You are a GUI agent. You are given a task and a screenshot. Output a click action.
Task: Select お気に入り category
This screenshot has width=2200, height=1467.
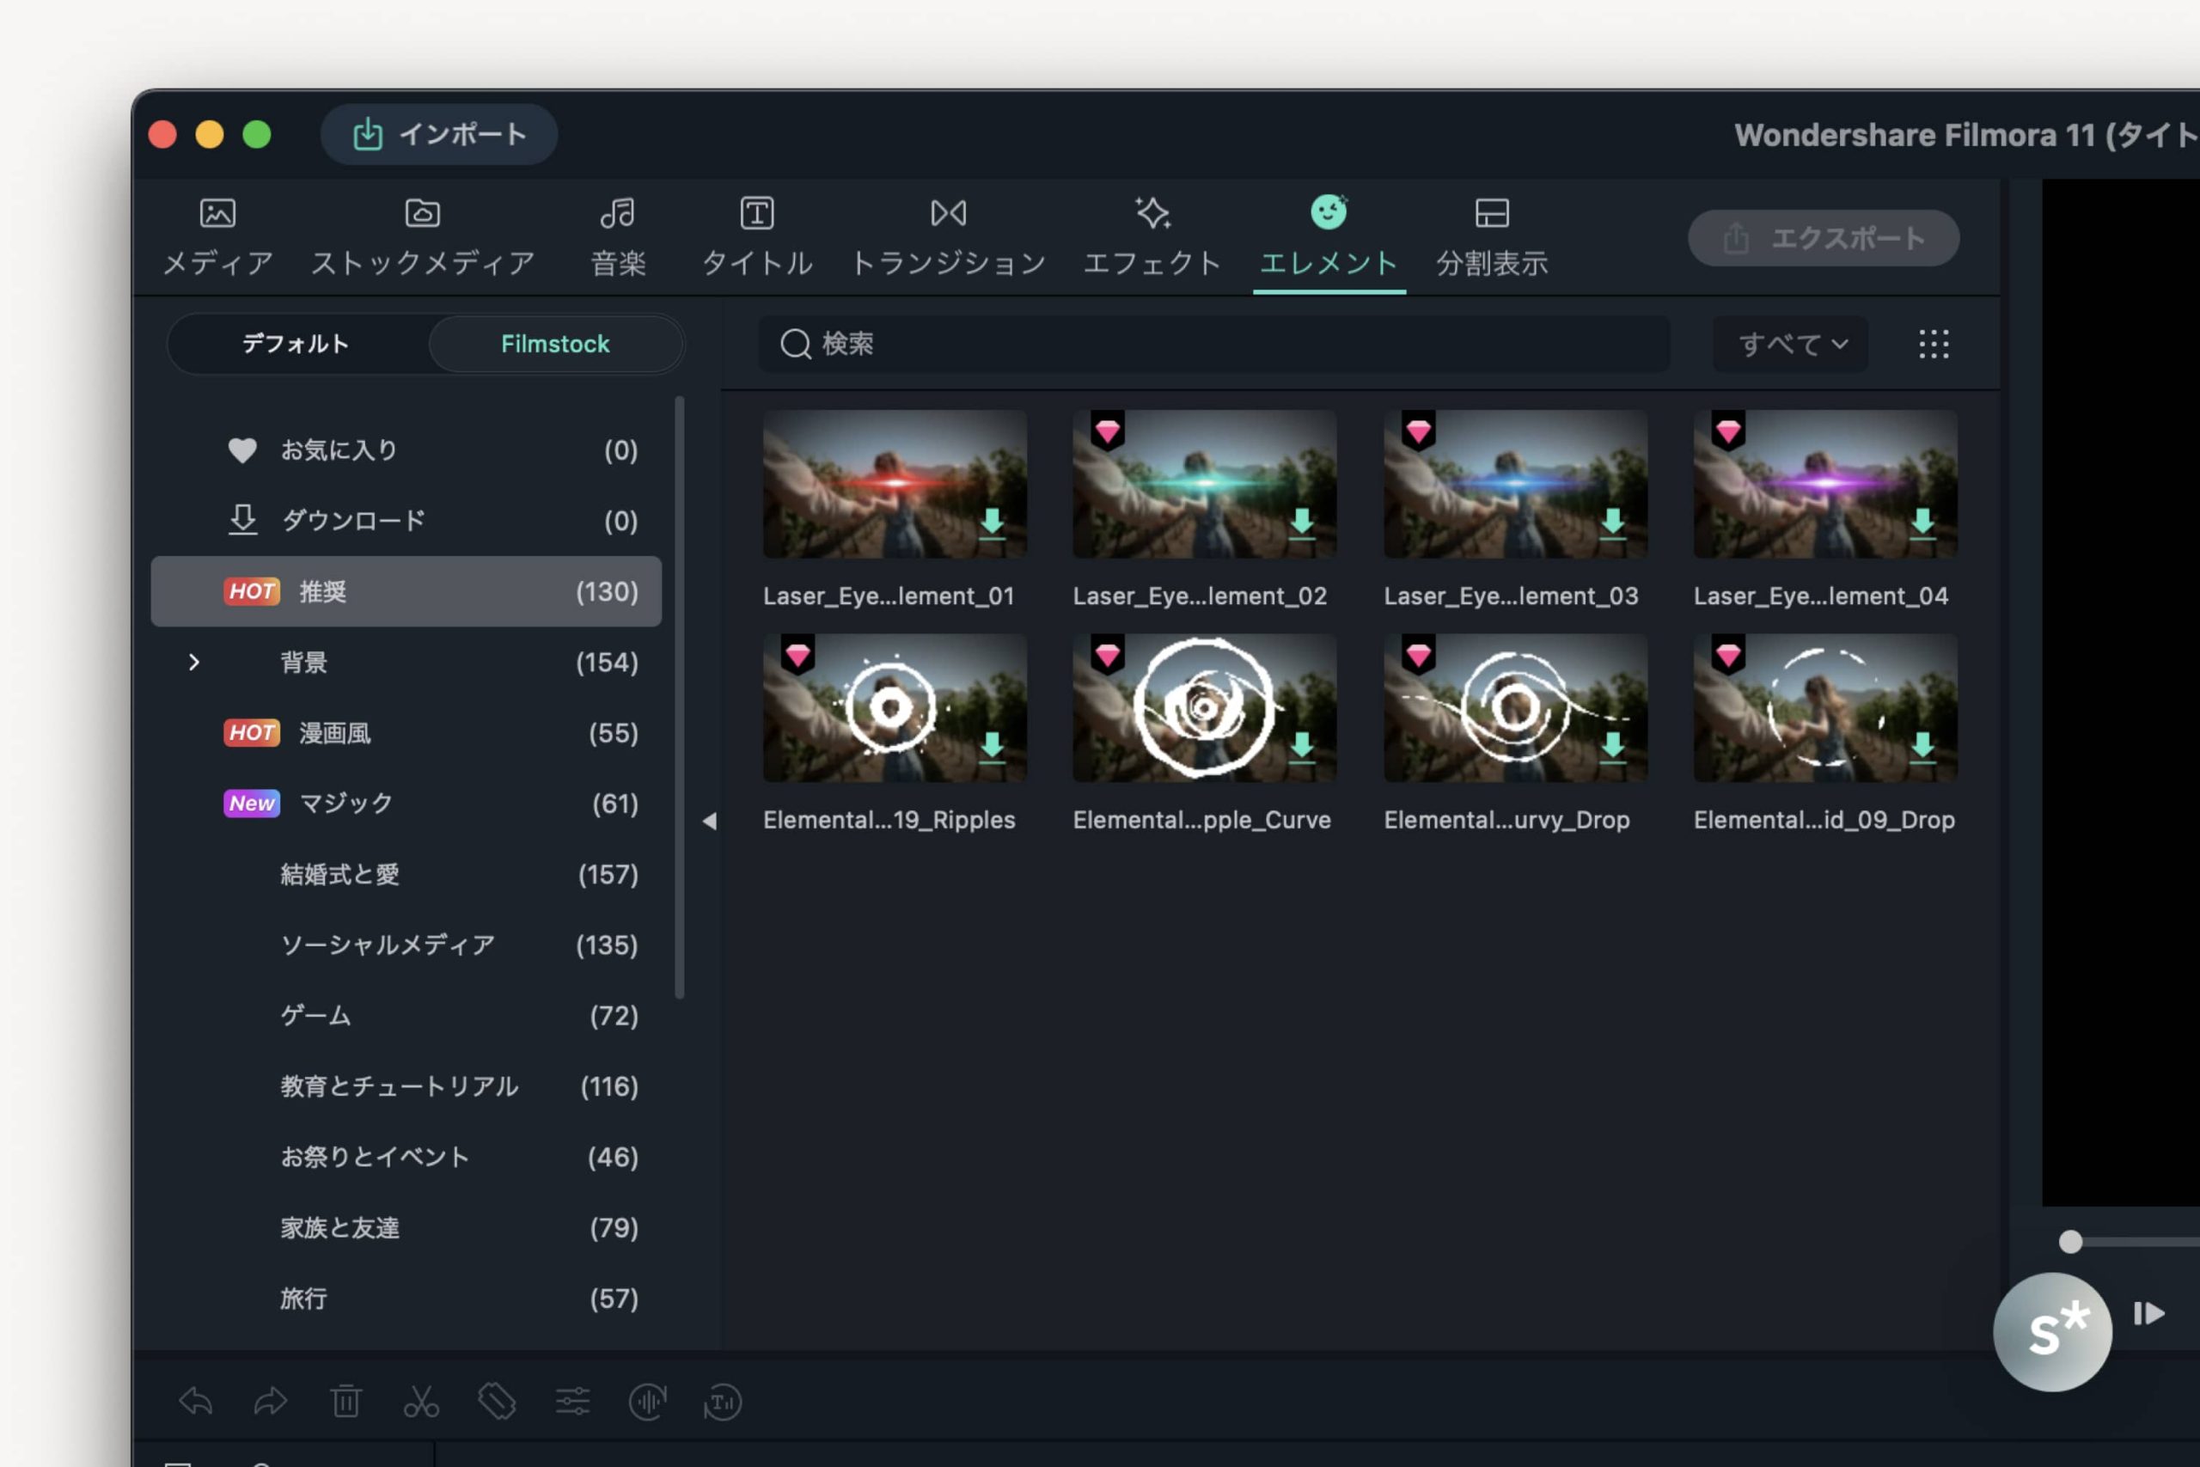pos(406,450)
